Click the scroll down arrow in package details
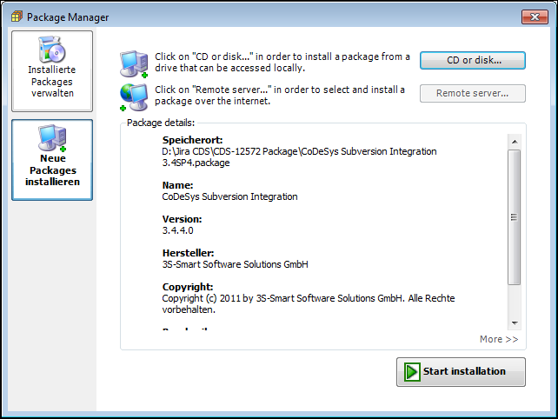The width and height of the screenshot is (558, 419). coord(514,322)
